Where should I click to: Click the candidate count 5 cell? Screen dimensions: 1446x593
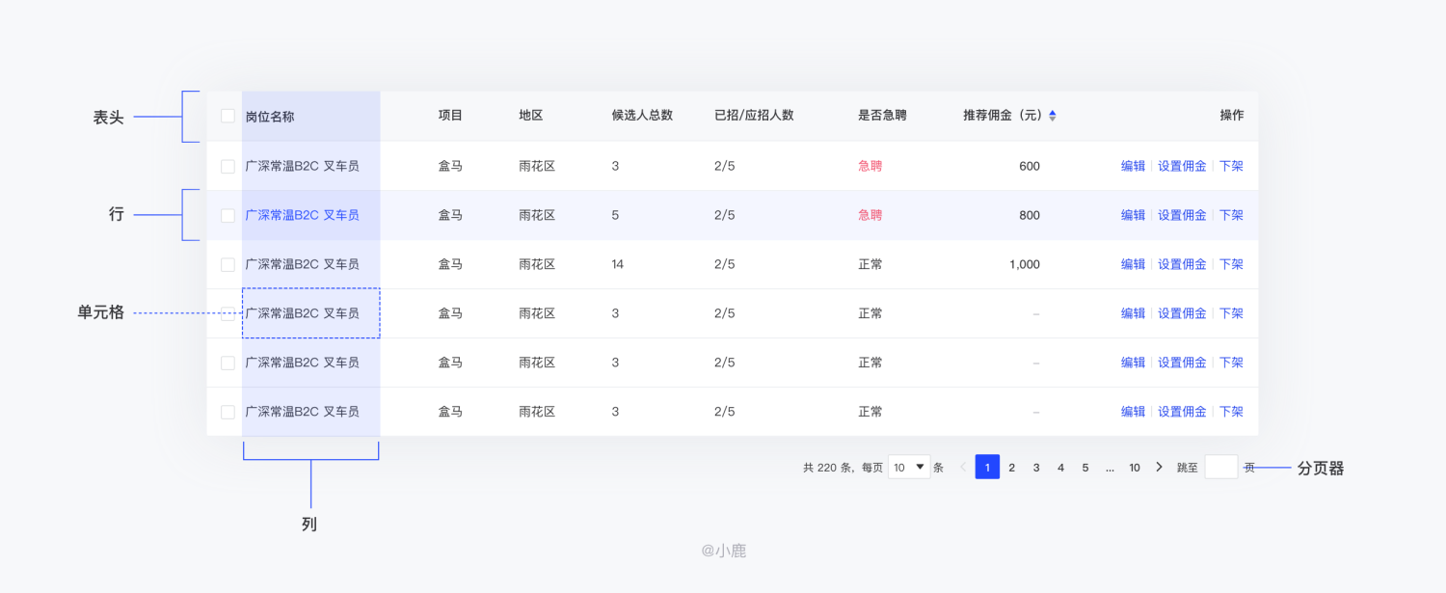point(615,215)
